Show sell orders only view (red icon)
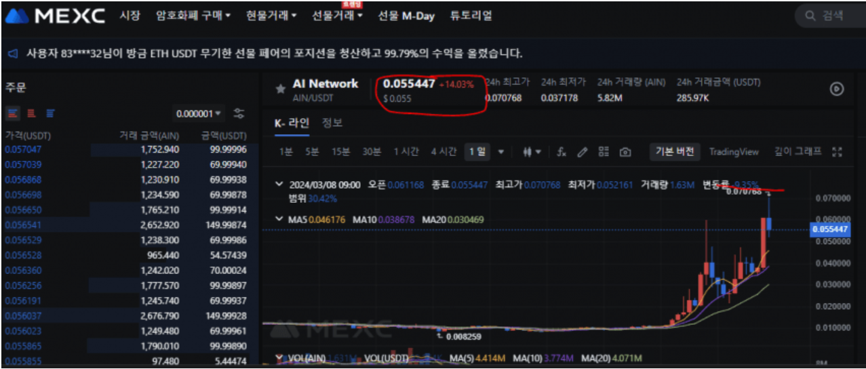Image resolution: width=866 pixels, height=369 pixels. (x=32, y=113)
